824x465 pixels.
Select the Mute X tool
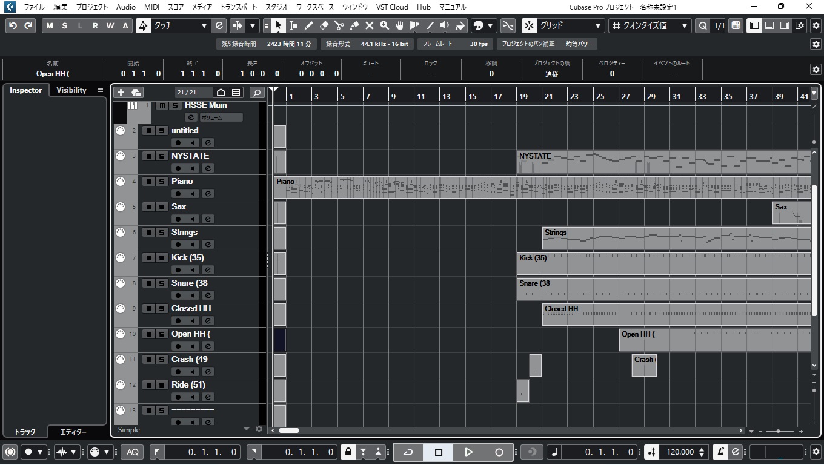[x=369, y=26]
